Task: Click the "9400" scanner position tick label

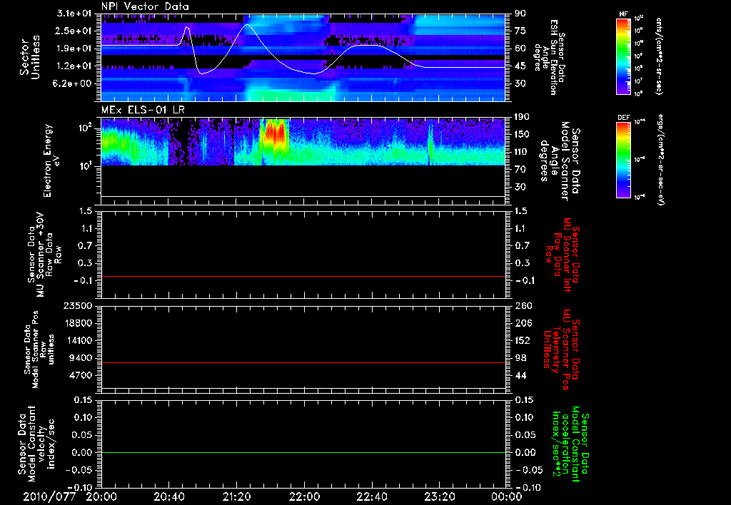Action: tap(82, 358)
